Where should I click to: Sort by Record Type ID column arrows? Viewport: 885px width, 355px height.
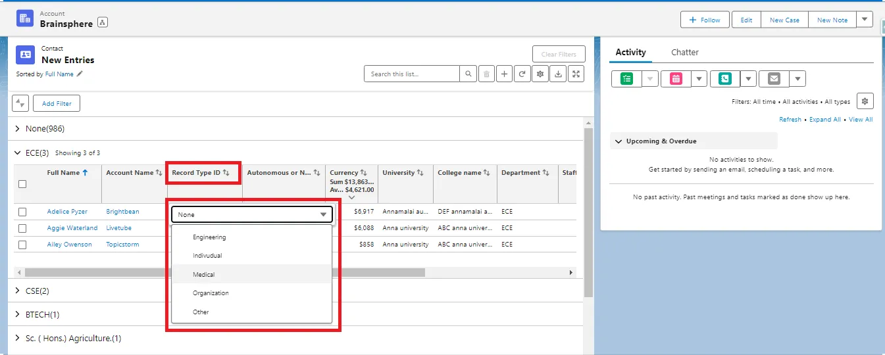coord(226,173)
